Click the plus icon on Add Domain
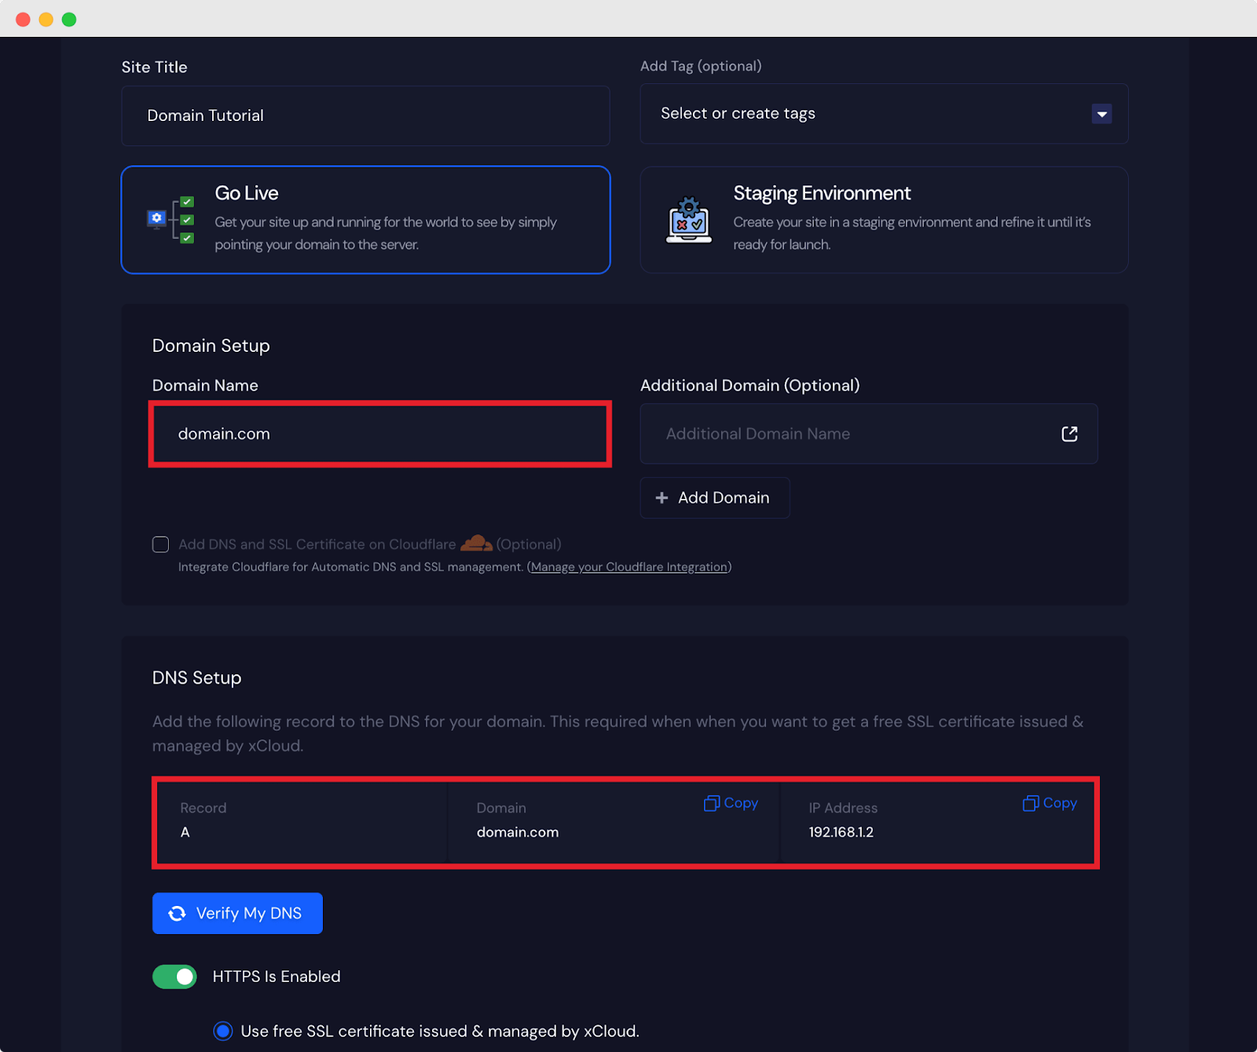 coord(662,497)
